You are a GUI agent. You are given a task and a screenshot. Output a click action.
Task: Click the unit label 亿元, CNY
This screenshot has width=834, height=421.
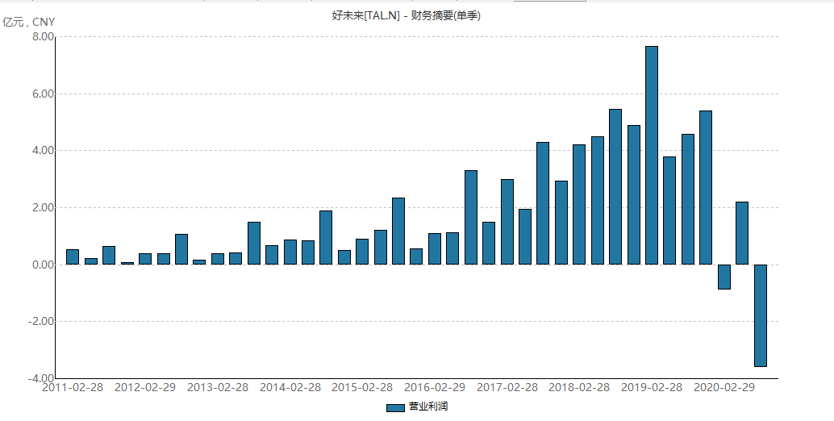[29, 23]
